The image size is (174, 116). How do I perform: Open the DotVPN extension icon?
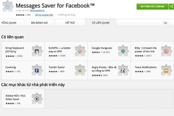click(x=80, y=51)
